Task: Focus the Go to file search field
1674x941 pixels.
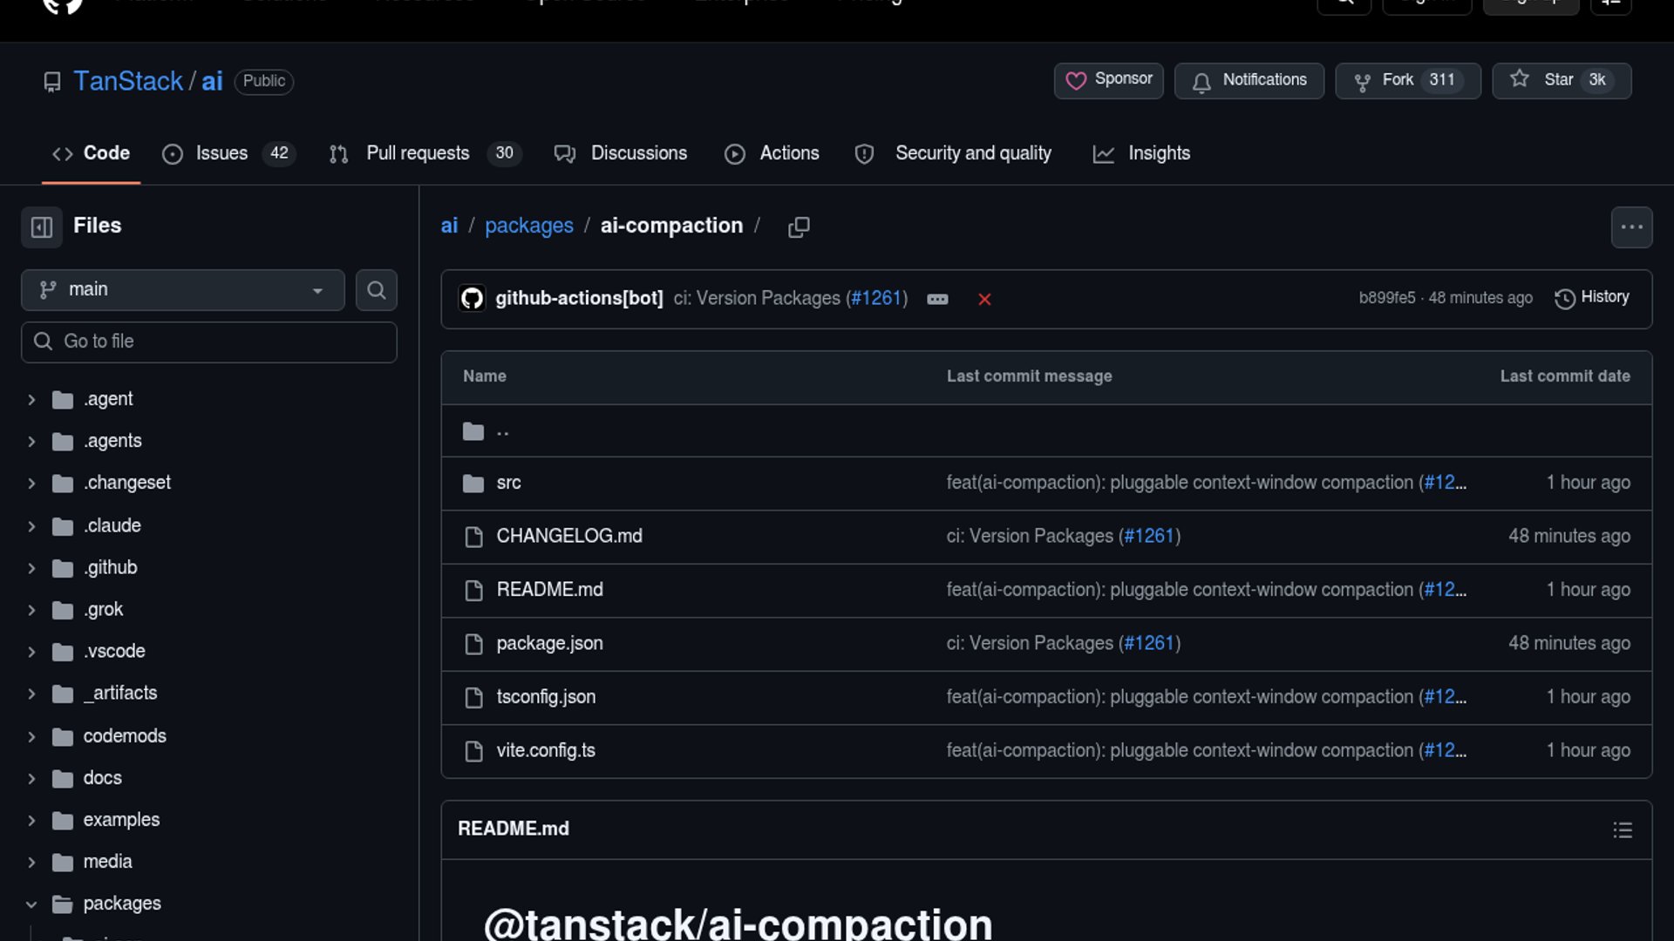Action: (x=209, y=342)
